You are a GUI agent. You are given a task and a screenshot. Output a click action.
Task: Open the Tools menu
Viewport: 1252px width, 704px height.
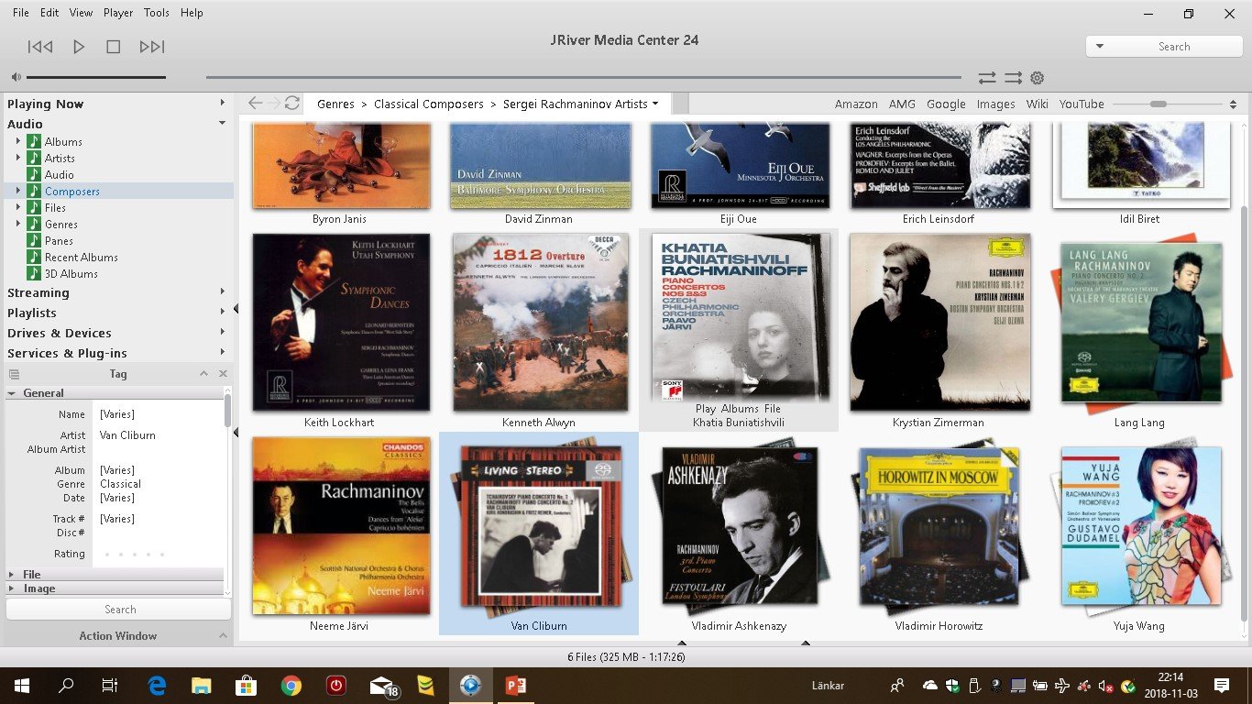[x=157, y=13]
